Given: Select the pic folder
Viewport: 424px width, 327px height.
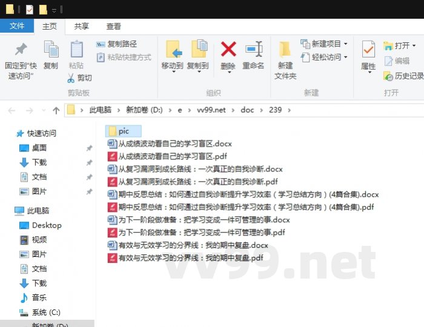Looking at the screenshot, I should (124, 131).
